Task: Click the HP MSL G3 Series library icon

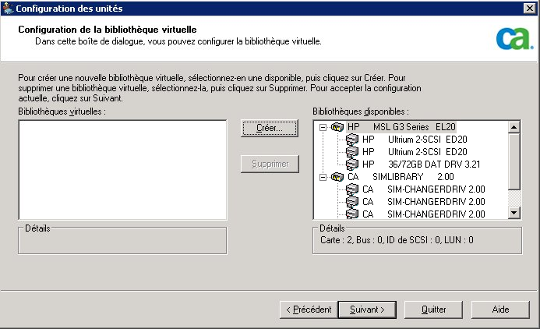Action: (337, 127)
